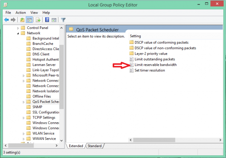Viewport: 226px width, 158px height.
Task: Select WWAN Service tree item
Action: [x=44, y=138]
